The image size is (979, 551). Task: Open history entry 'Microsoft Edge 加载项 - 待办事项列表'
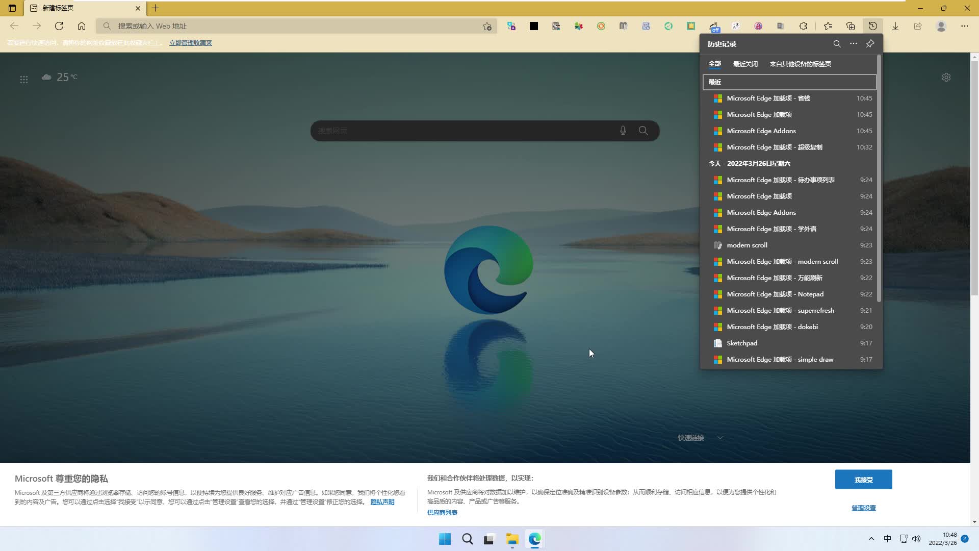click(x=790, y=180)
